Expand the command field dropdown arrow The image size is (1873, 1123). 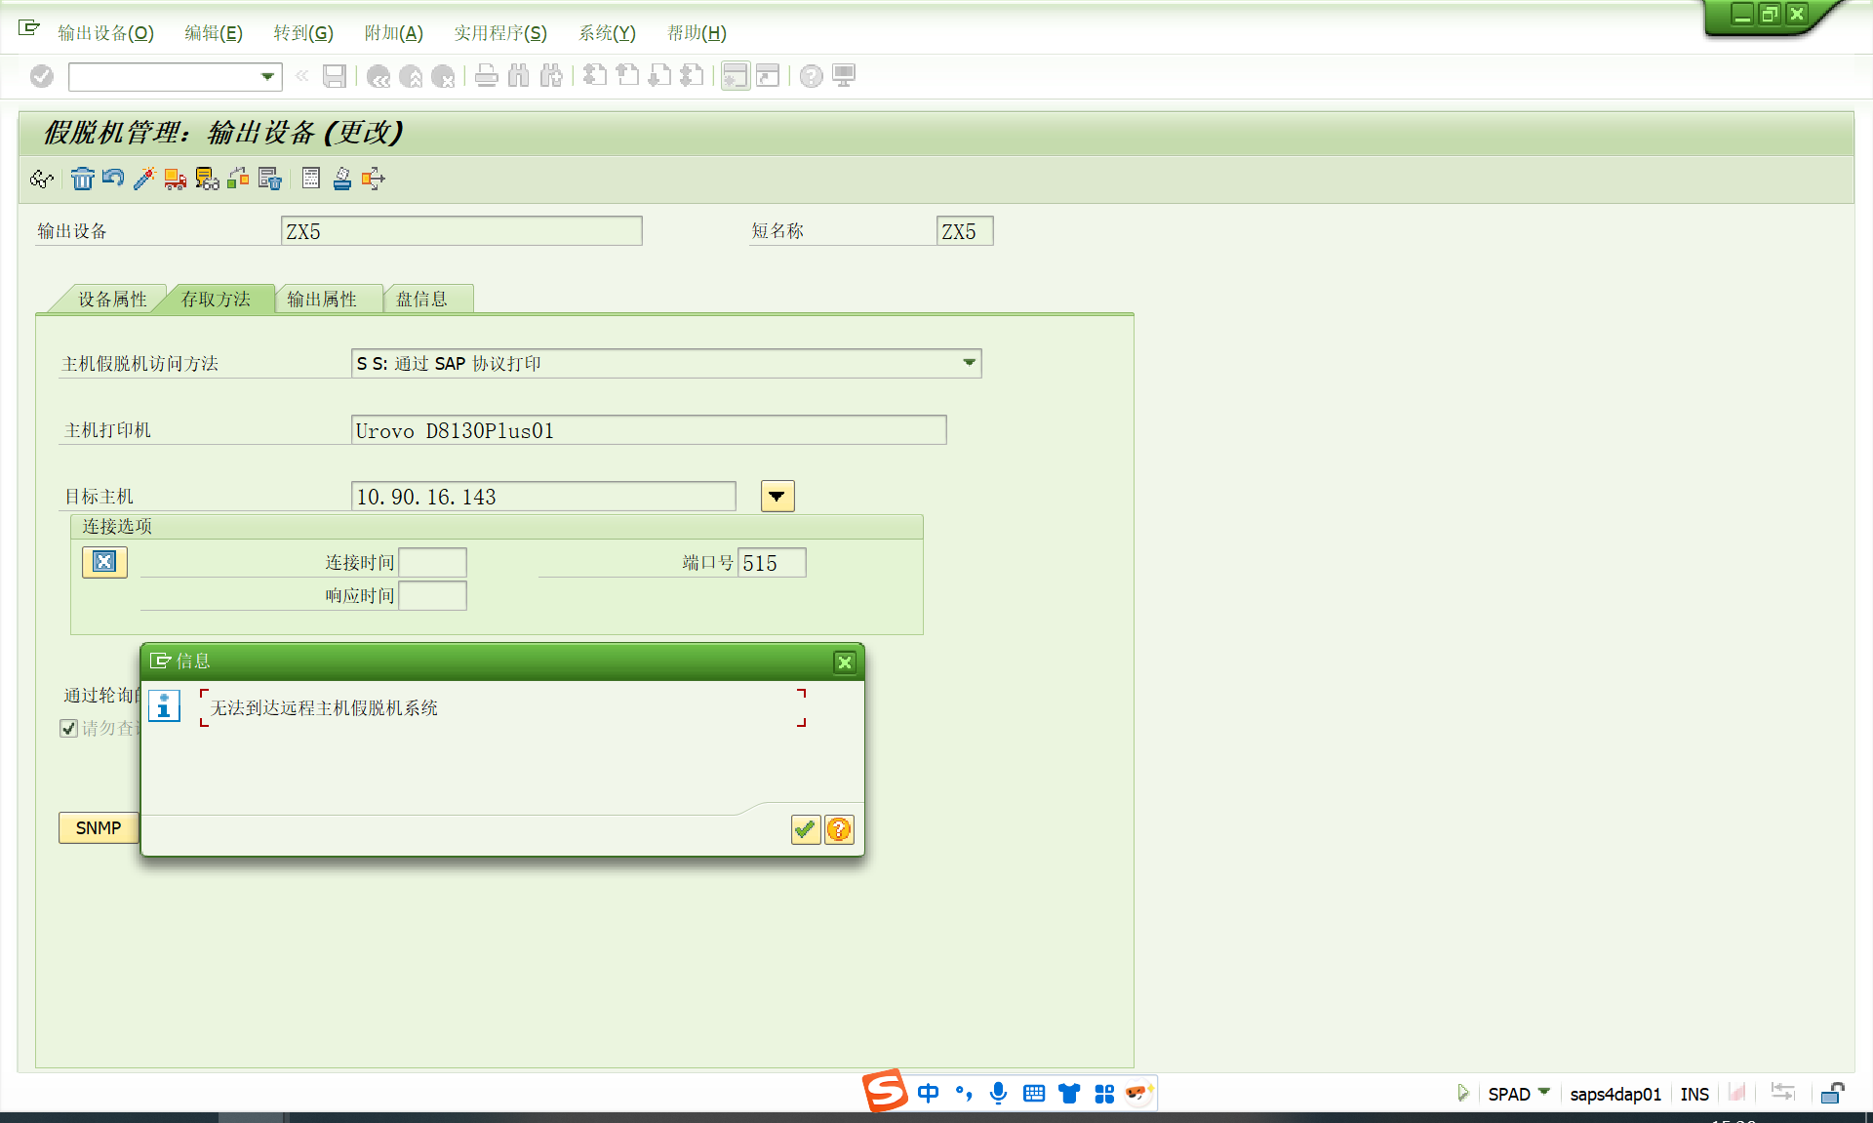[266, 76]
